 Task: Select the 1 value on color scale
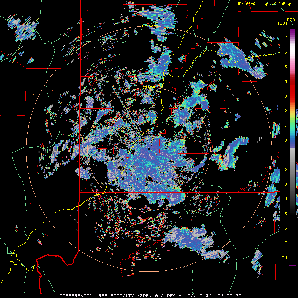tap(286, 125)
